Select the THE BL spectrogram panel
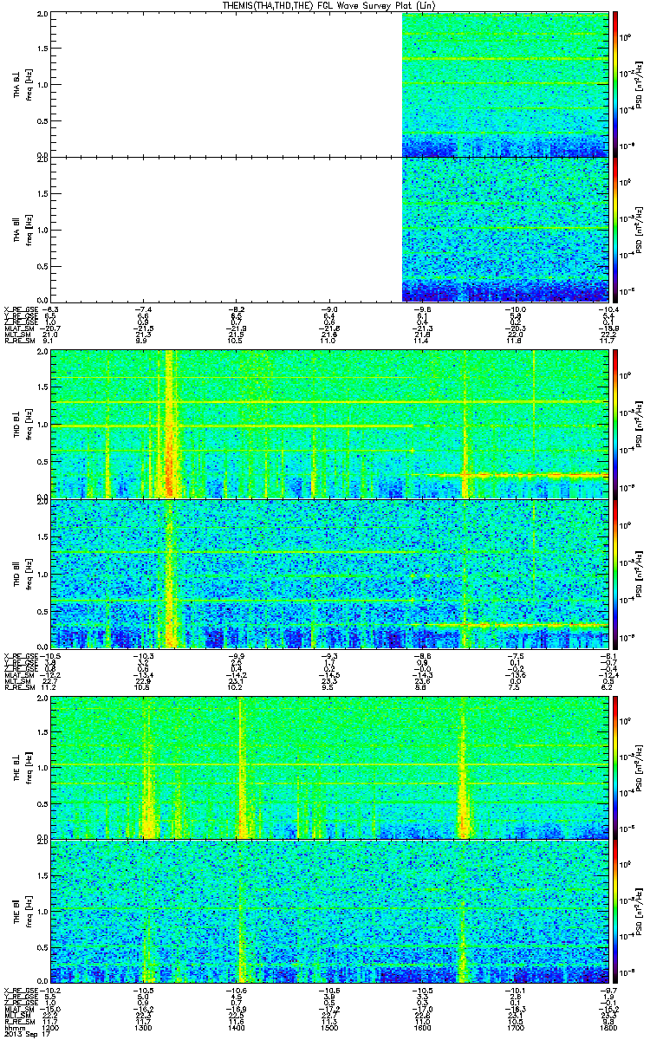The width and height of the screenshot is (650, 1040). click(330, 766)
